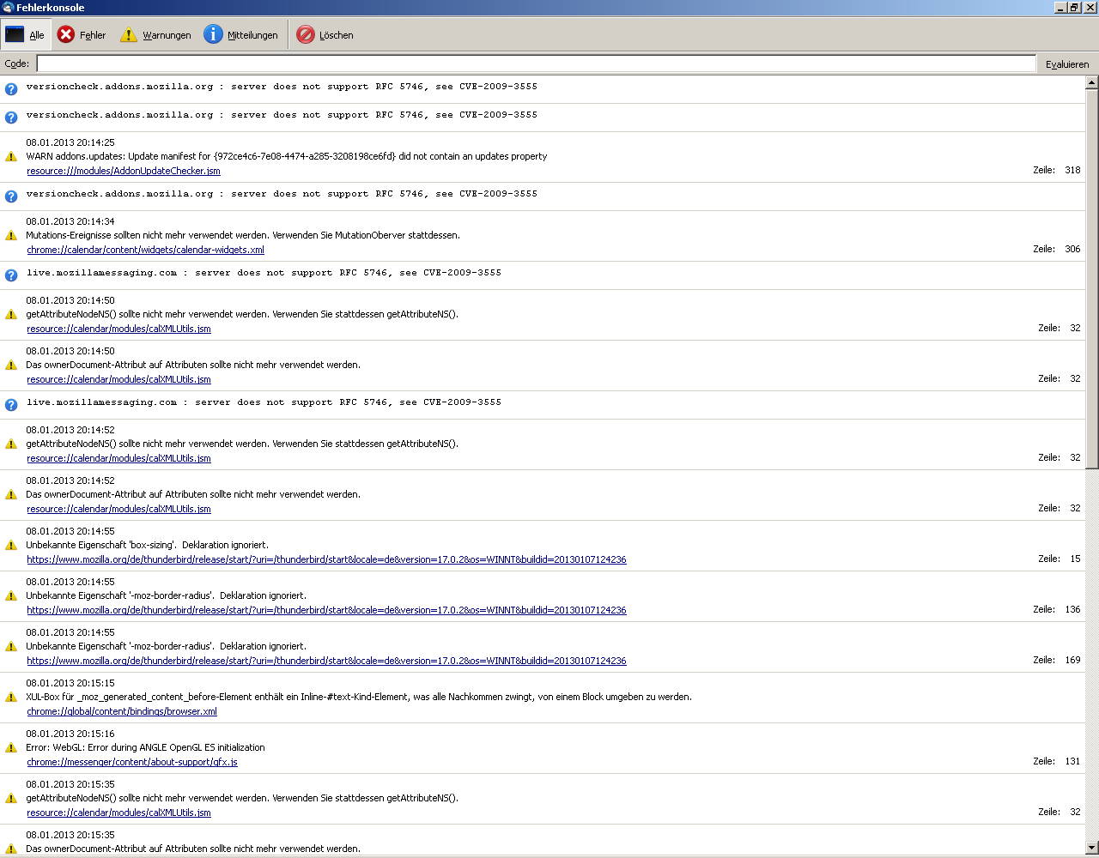The width and height of the screenshot is (1099, 858).
Task: Open browser.xml bindings link
Action: pyautogui.click(x=122, y=711)
